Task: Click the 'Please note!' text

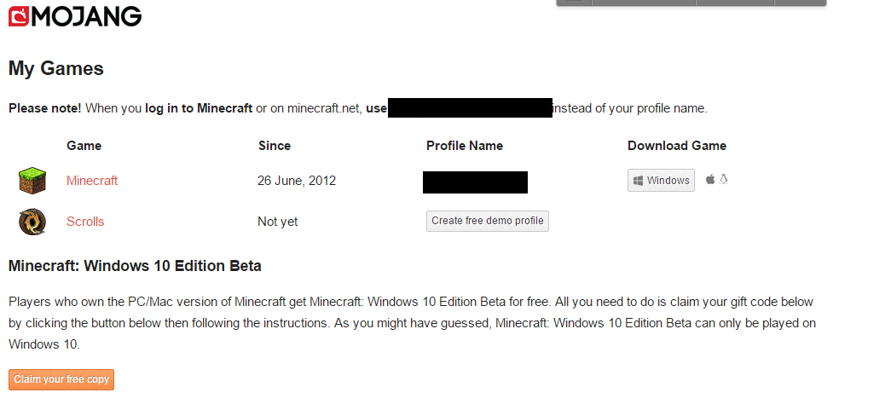Action: click(x=44, y=108)
